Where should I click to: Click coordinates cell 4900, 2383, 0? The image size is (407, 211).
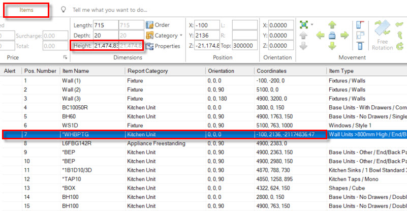[x=291, y=143]
